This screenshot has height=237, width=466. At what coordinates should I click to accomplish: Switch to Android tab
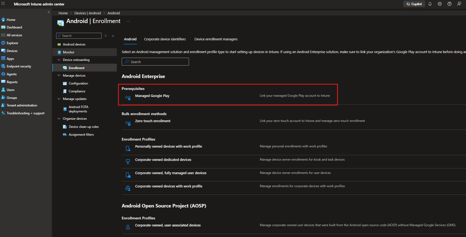[130, 39]
